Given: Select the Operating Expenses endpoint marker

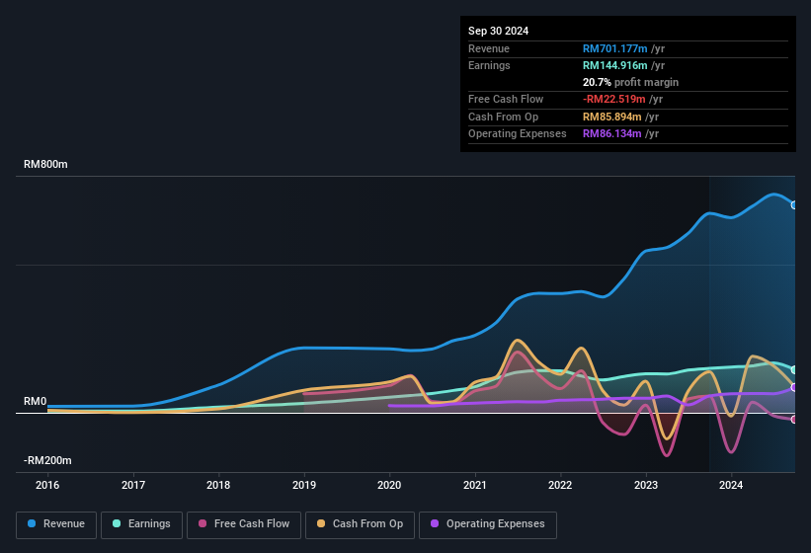Looking at the screenshot, I should coord(794,388).
